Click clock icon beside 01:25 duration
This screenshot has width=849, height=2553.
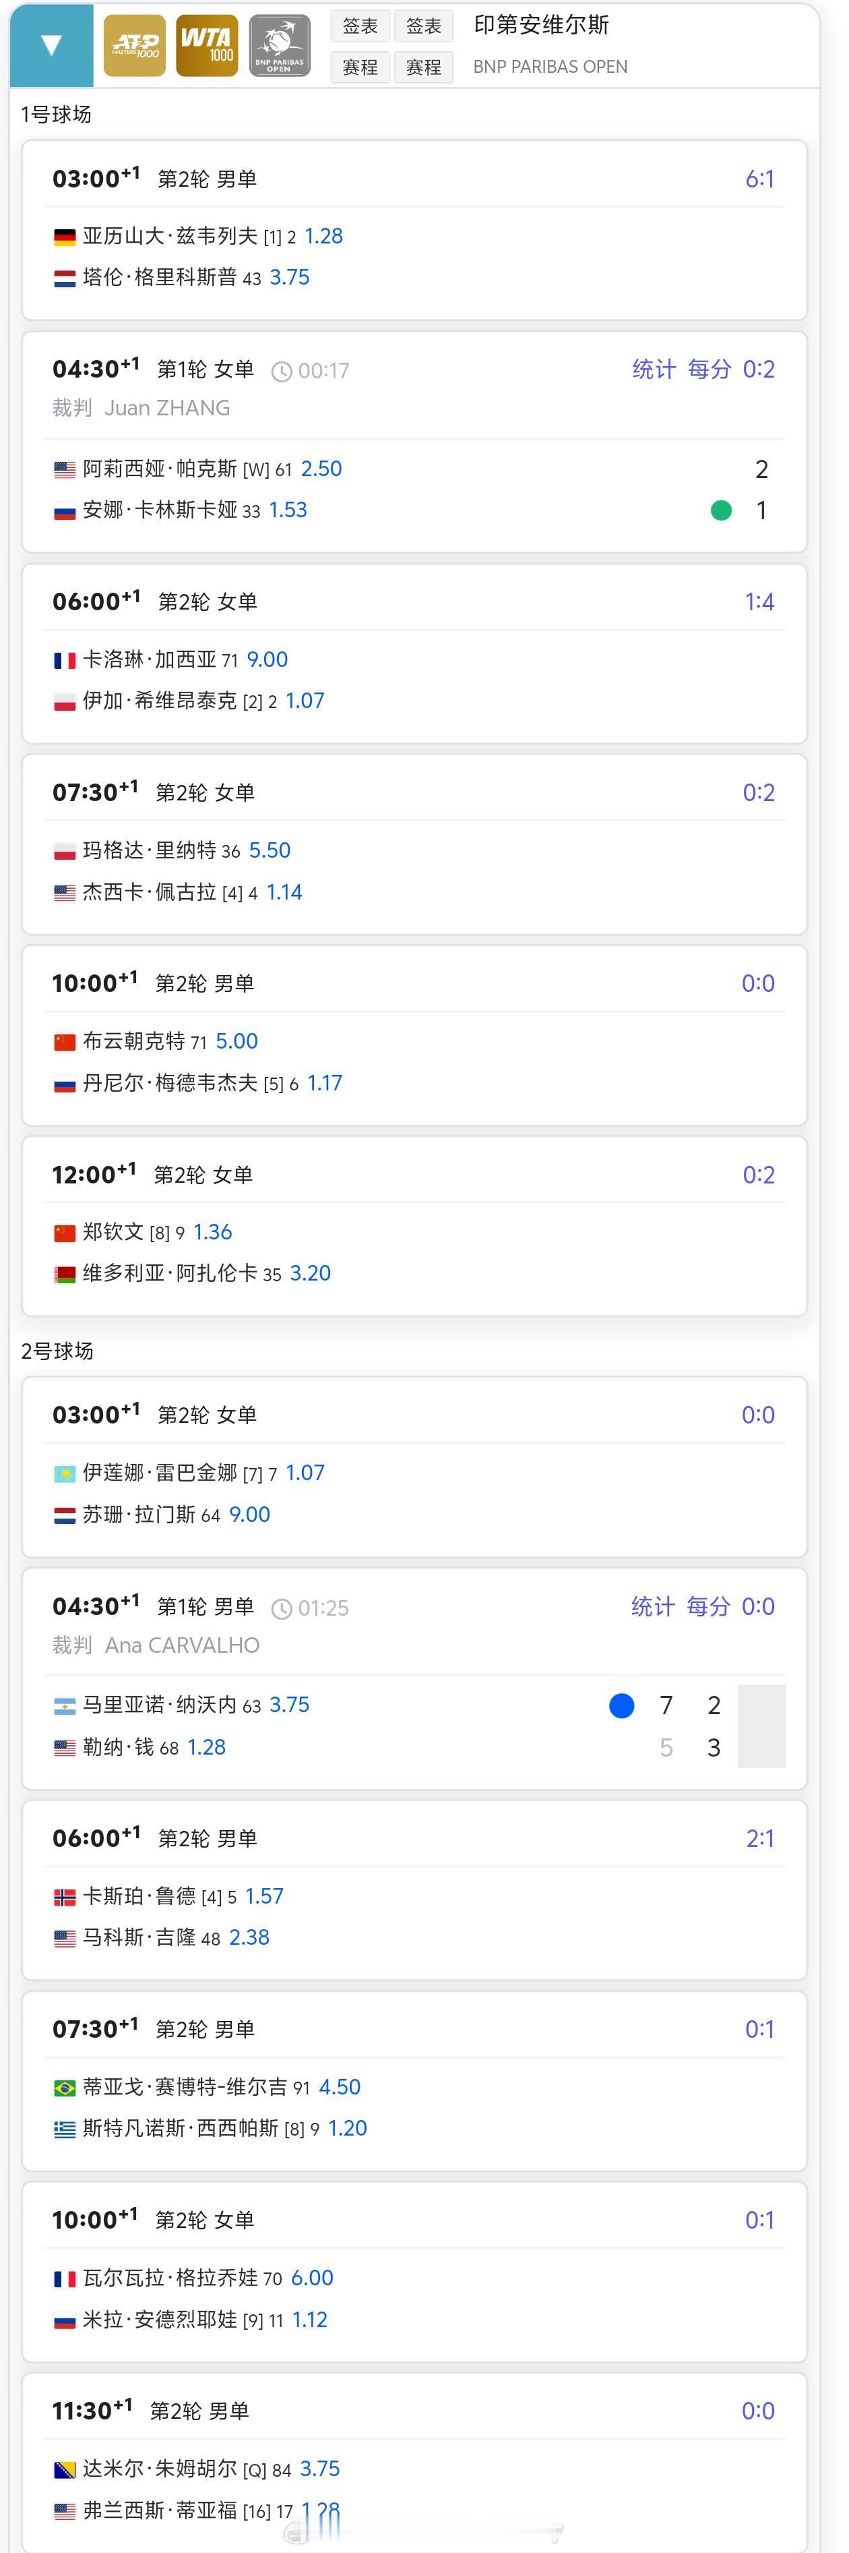(x=282, y=1608)
